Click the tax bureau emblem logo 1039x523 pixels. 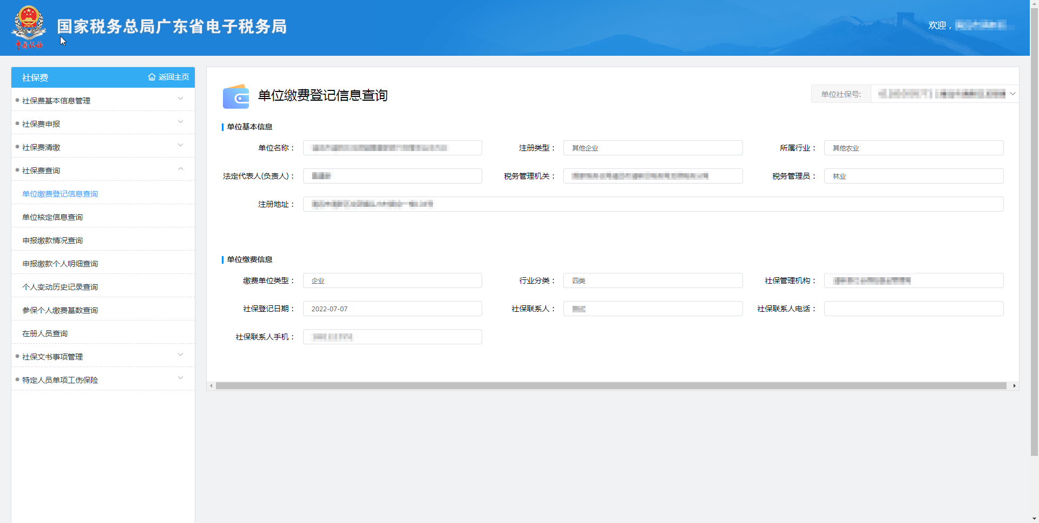(x=28, y=27)
